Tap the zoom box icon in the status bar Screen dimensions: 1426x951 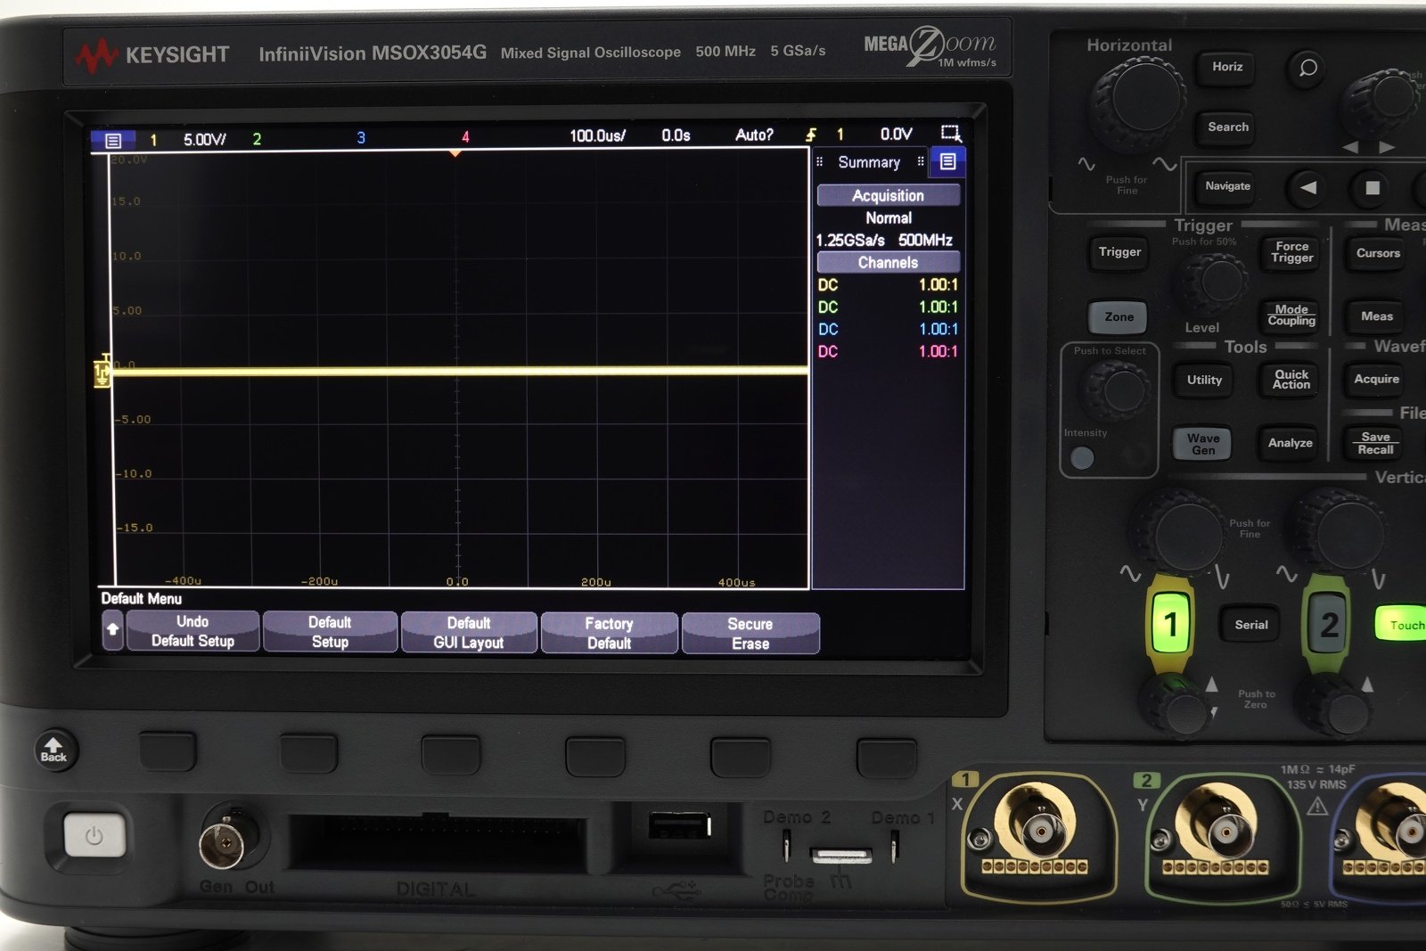point(951,134)
